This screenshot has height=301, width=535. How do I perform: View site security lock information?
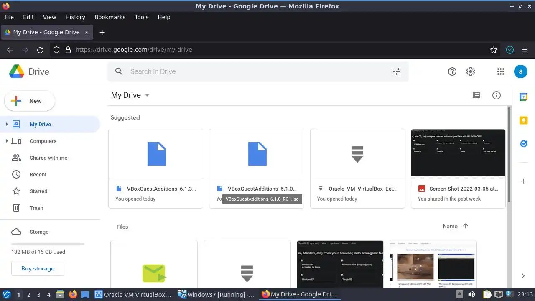point(68,50)
